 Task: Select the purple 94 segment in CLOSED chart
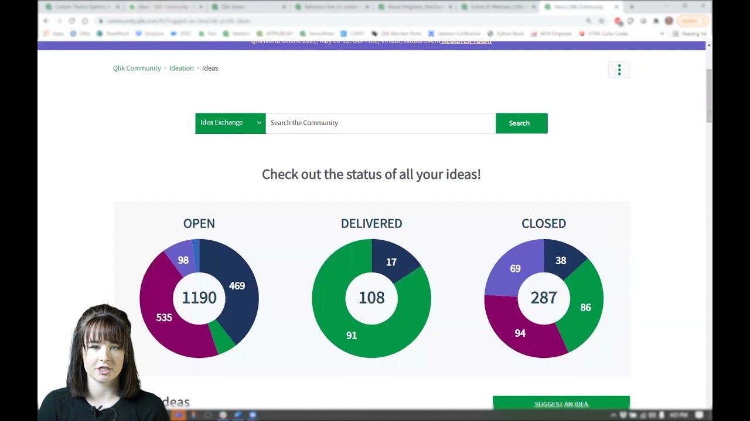pyautogui.click(x=520, y=333)
